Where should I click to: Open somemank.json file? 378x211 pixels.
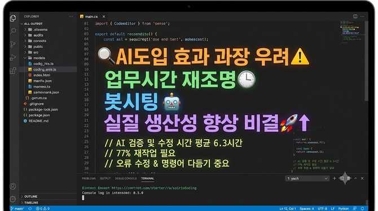[46, 92]
